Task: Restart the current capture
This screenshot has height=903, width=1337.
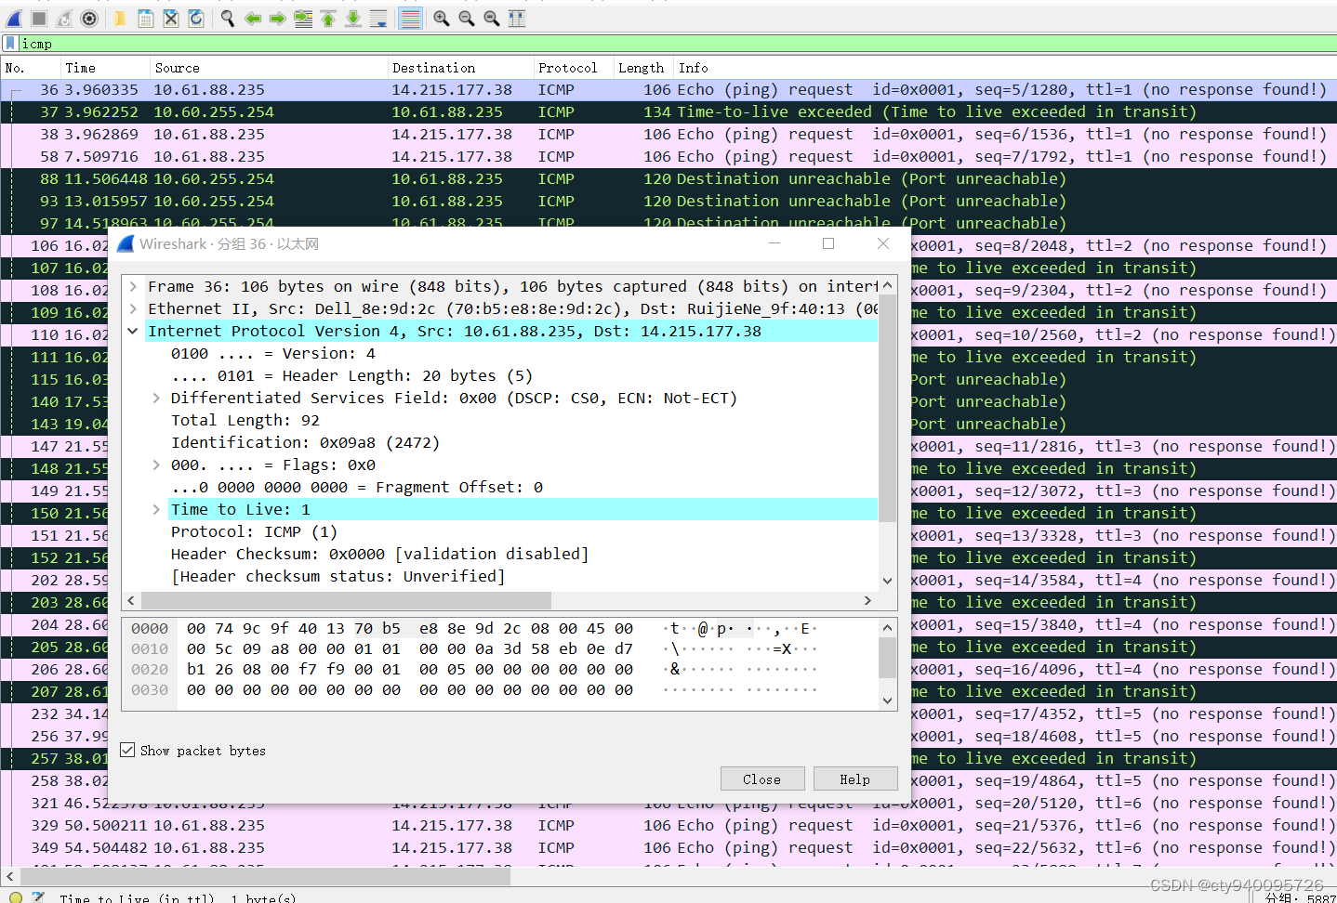Action: click(x=64, y=19)
